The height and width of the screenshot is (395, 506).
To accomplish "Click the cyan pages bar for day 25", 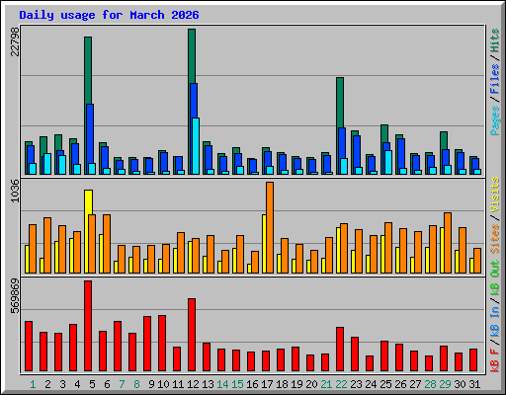I will pos(388,162).
